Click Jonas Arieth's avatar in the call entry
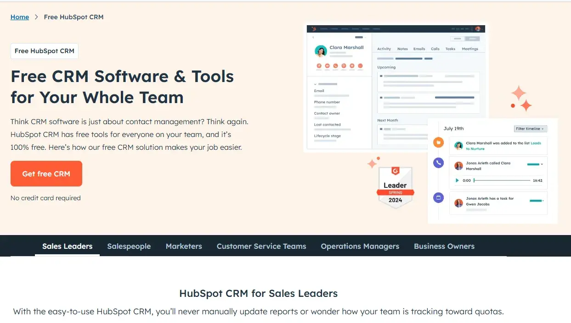 point(458,166)
